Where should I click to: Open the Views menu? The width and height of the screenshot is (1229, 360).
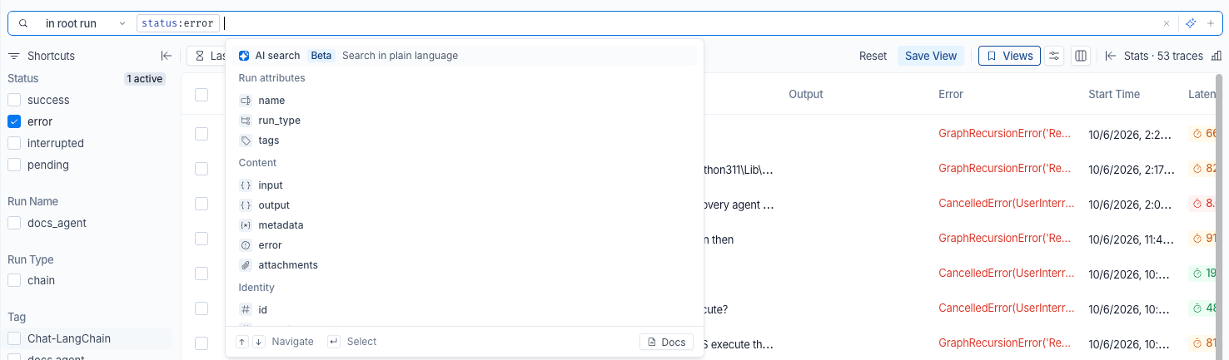1009,56
